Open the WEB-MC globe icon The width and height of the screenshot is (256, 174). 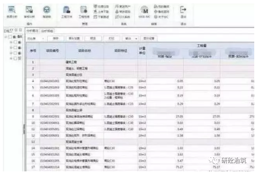144,10
